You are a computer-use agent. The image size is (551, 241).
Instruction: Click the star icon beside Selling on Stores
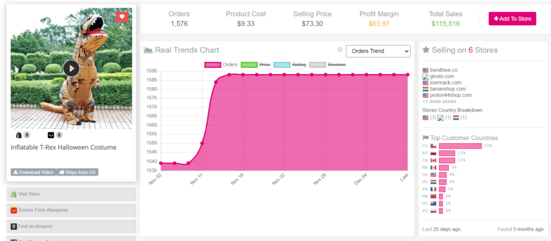[x=426, y=50]
